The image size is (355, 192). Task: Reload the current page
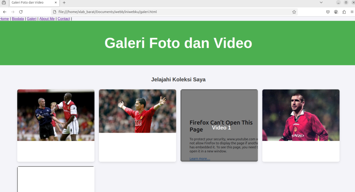21,12
